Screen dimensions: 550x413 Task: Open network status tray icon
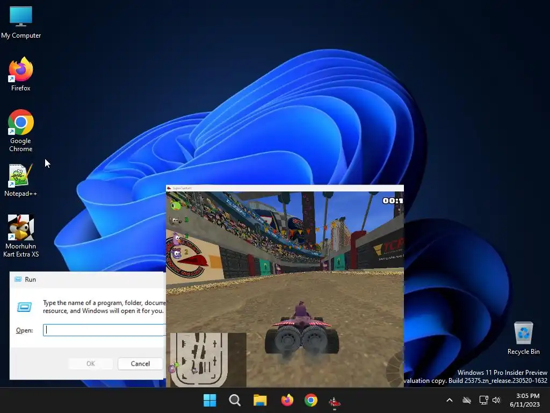pos(484,400)
